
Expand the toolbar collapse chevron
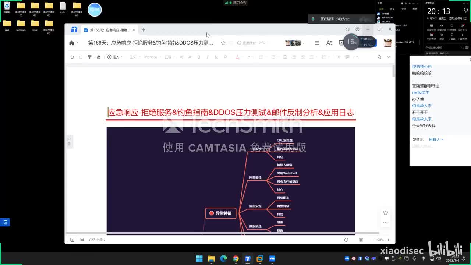pos(388,57)
